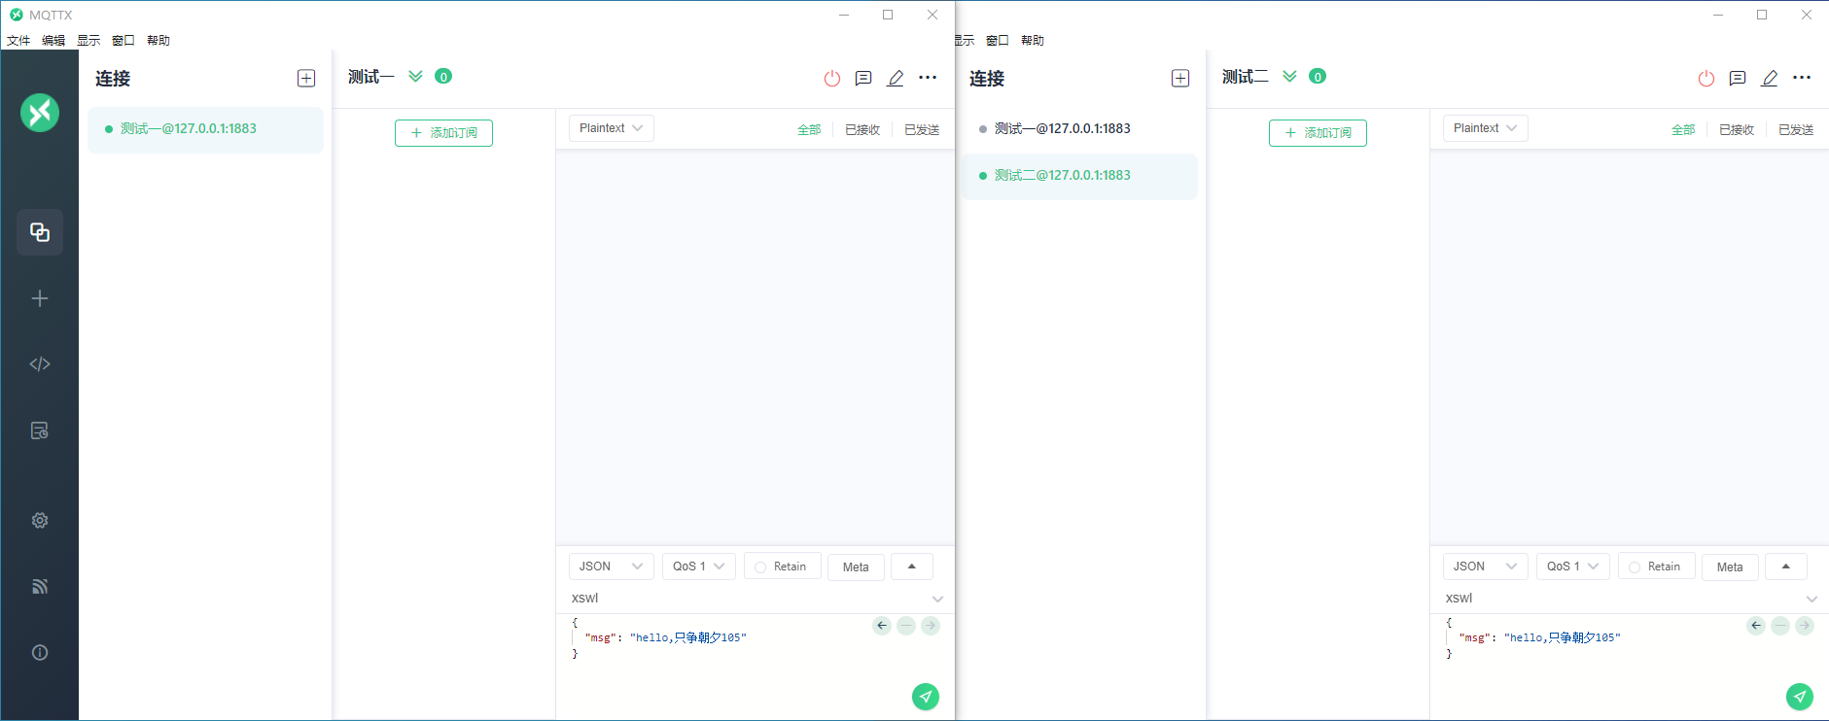The image size is (1829, 721).
Task: Disconnect 测试二 with the red power icon
Action: click(1706, 79)
